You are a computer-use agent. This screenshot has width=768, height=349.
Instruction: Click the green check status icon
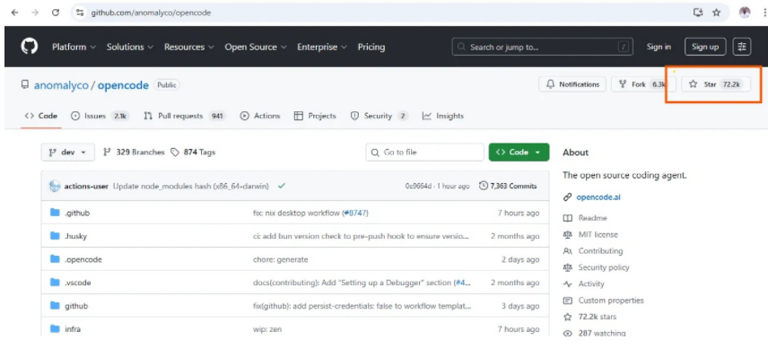pyautogui.click(x=281, y=186)
